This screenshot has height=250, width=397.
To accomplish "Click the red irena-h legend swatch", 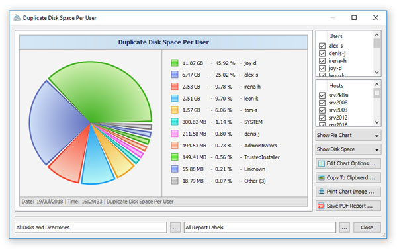I will [x=175, y=87].
